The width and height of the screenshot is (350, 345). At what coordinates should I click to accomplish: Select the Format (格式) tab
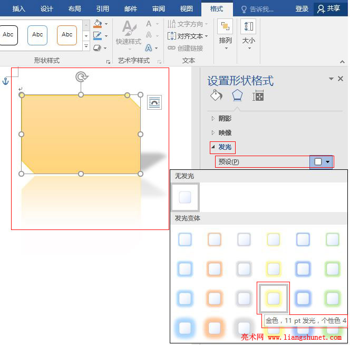click(x=217, y=9)
